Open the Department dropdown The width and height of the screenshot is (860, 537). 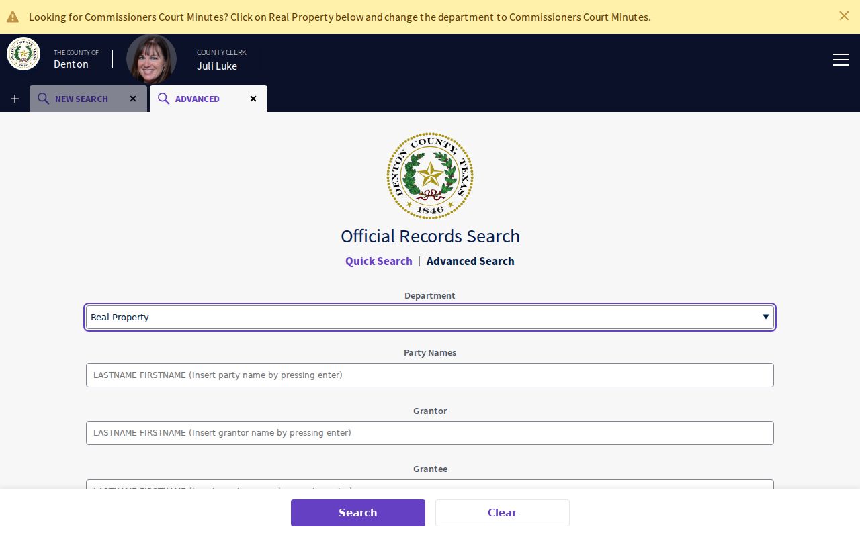[430, 317]
